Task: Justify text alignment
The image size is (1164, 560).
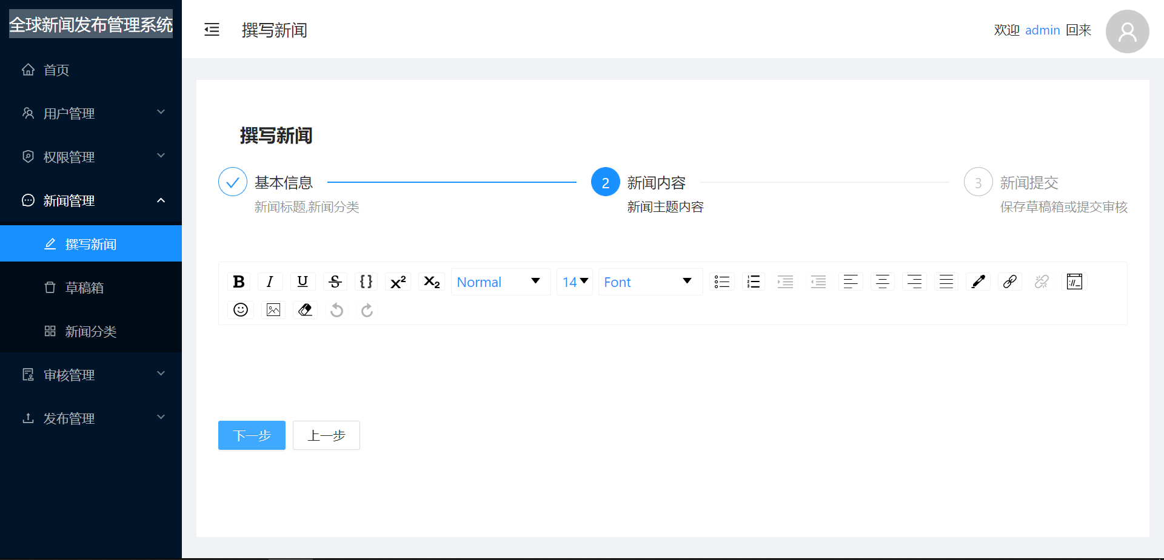Action: click(x=946, y=282)
